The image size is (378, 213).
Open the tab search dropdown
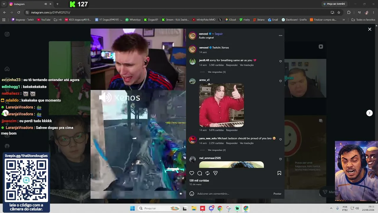point(4,4)
